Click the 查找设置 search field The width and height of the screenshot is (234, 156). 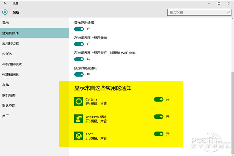199,12
